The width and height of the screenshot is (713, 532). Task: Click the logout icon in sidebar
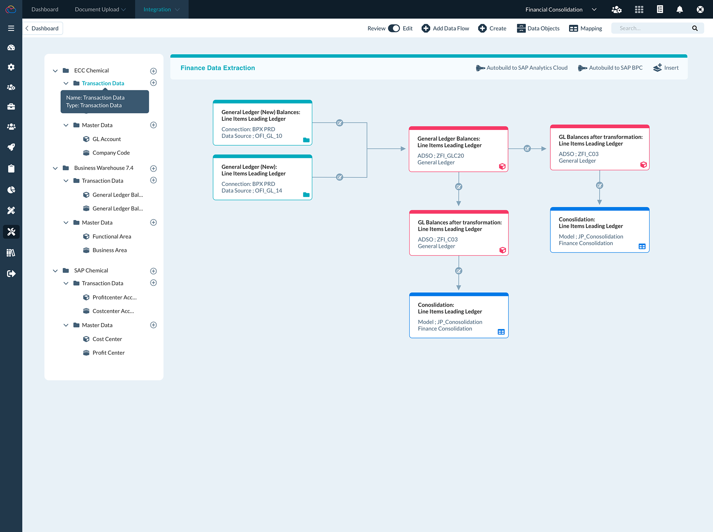11,274
